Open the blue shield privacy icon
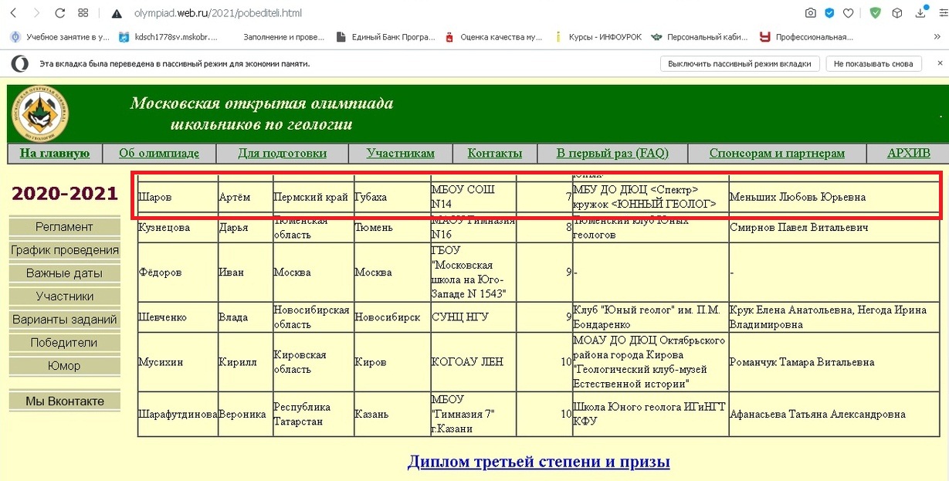Image resolution: width=949 pixels, height=481 pixels. (829, 13)
